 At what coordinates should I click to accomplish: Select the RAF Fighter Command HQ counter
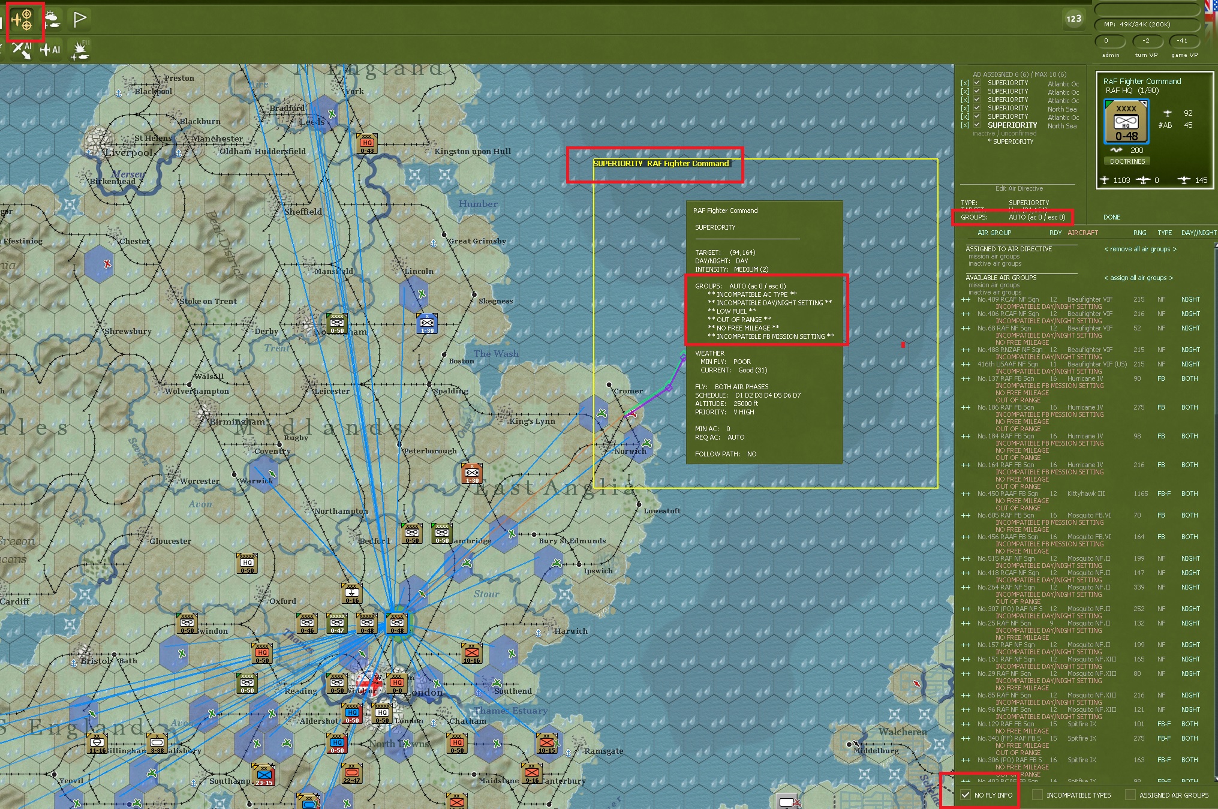point(1126,122)
